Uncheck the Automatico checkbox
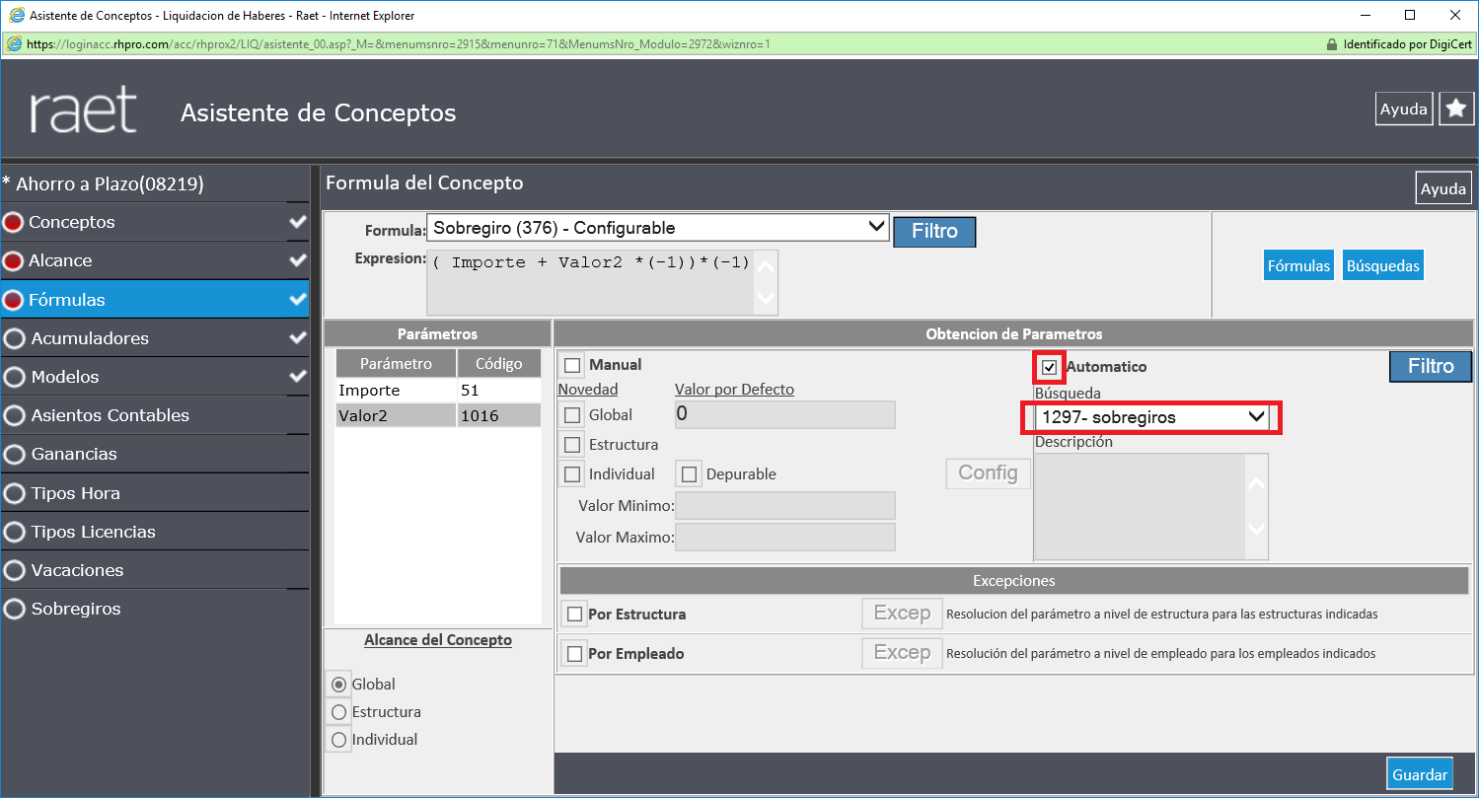The width and height of the screenshot is (1479, 798). pos(1049,367)
